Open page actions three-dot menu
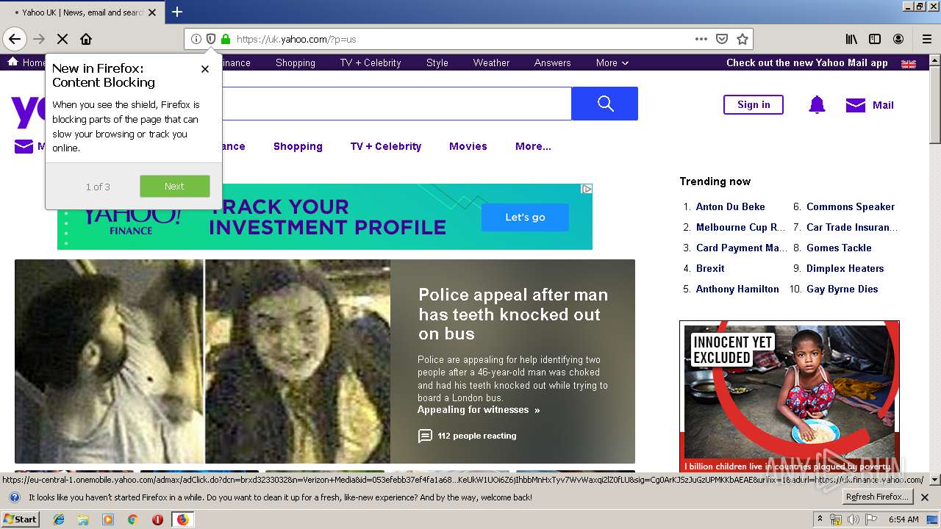 701,39
